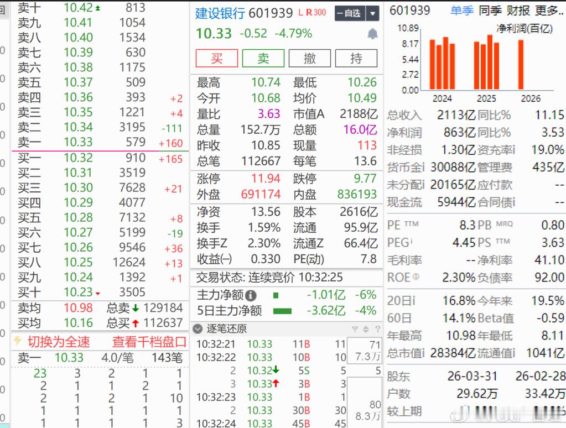Collapse the 逐笔还原 panel with its chevron
This screenshot has height=428, width=566.
click(x=198, y=329)
